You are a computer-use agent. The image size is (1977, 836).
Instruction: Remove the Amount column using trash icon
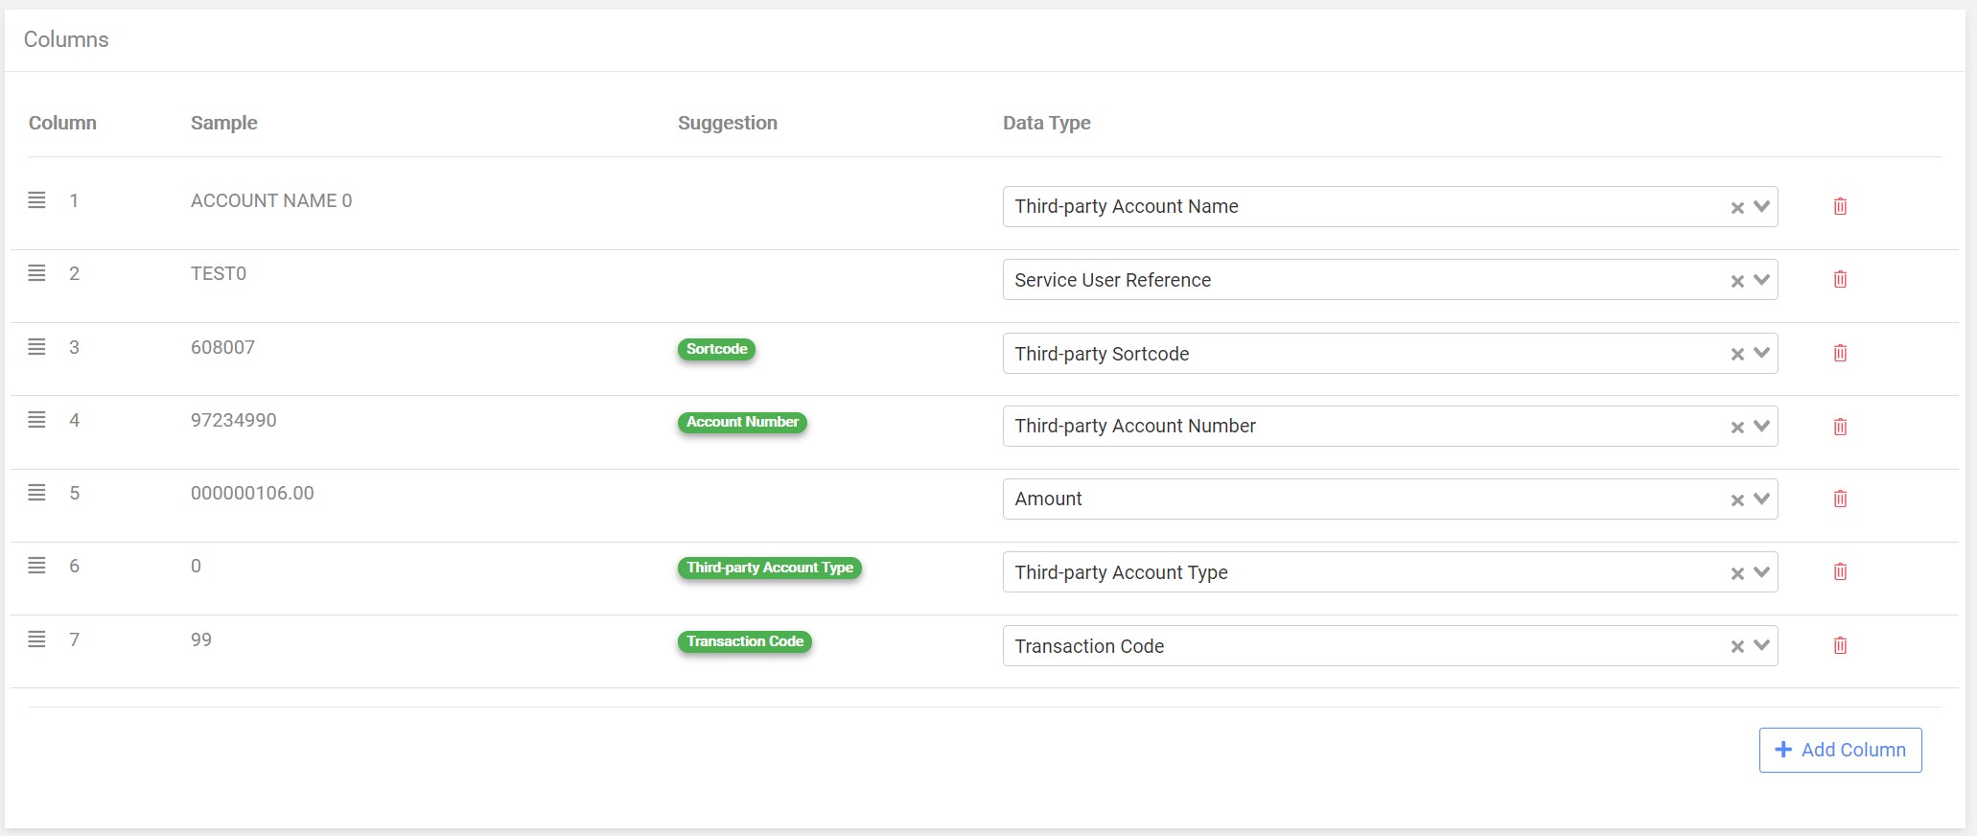pos(1840,499)
